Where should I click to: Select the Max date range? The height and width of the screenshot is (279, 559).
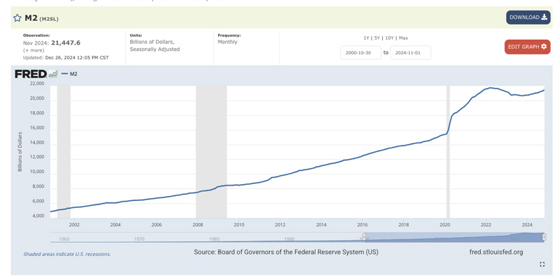[x=403, y=38]
